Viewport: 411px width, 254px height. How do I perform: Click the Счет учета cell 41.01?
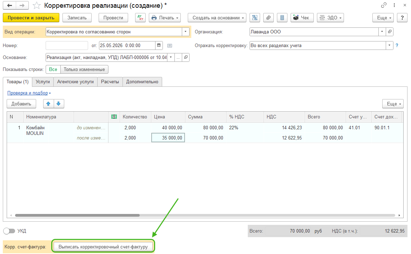pyautogui.click(x=359, y=128)
